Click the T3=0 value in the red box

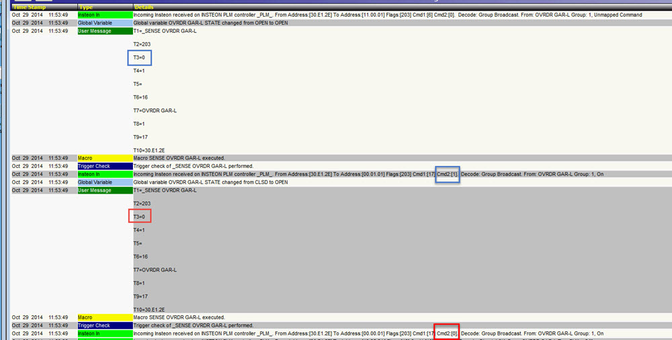coord(139,216)
